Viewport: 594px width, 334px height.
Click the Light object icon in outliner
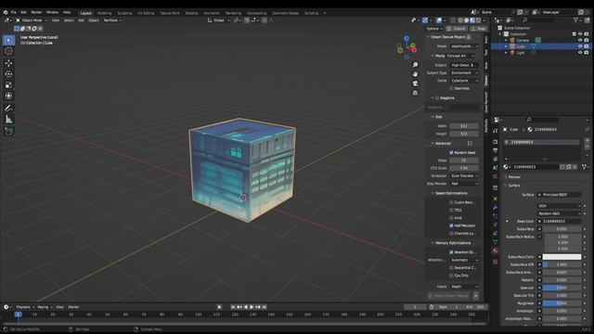(x=512, y=53)
